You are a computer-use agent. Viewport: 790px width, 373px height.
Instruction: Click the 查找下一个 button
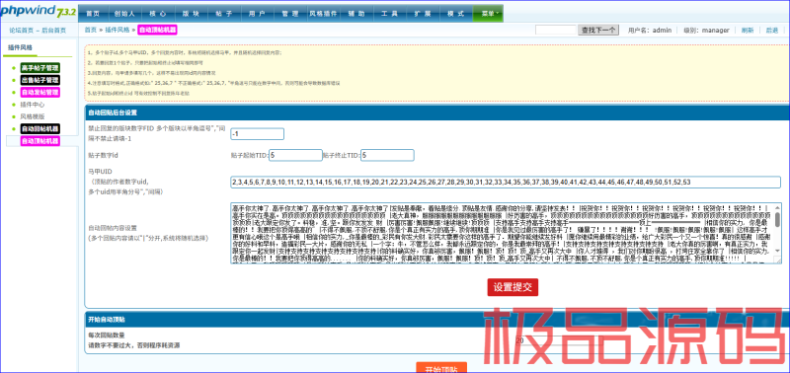coord(598,31)
